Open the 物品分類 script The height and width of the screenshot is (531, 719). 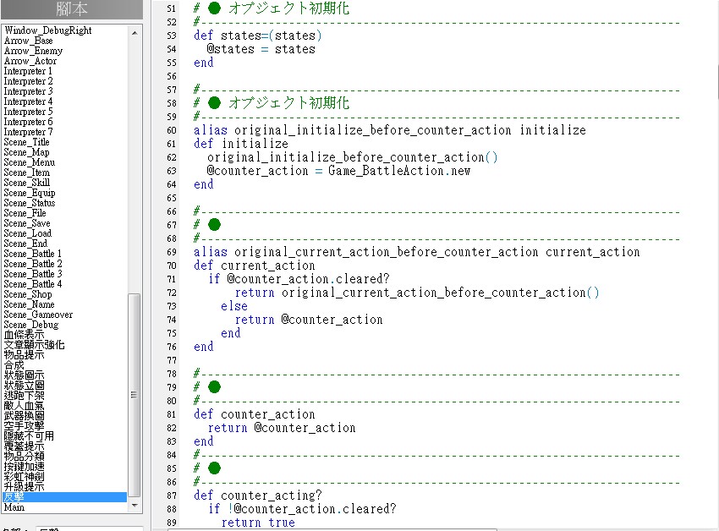point(25,456)
